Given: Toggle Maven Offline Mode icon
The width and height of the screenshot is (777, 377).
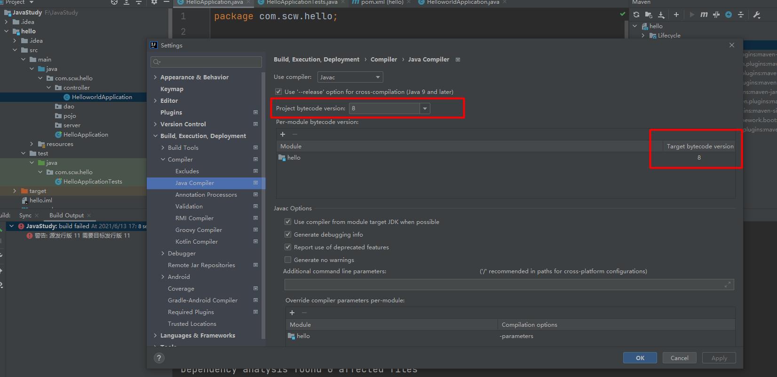Looking at the screenshot, I should coord(716,15).
